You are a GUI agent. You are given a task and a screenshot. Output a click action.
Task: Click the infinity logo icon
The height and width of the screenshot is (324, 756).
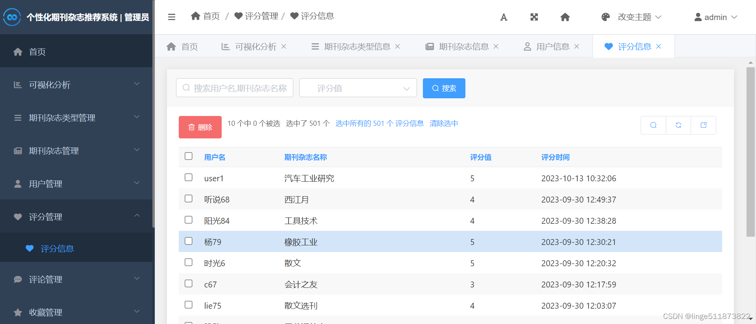tap(12, 17)
